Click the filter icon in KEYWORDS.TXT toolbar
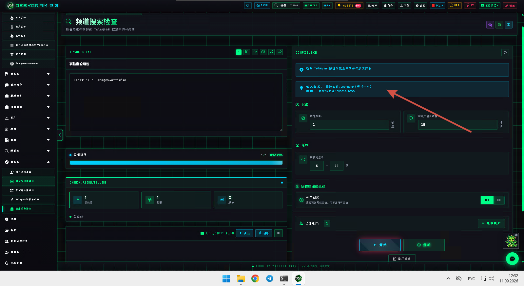The height and width of the screenshot is (286, 524). pos(263,52)
